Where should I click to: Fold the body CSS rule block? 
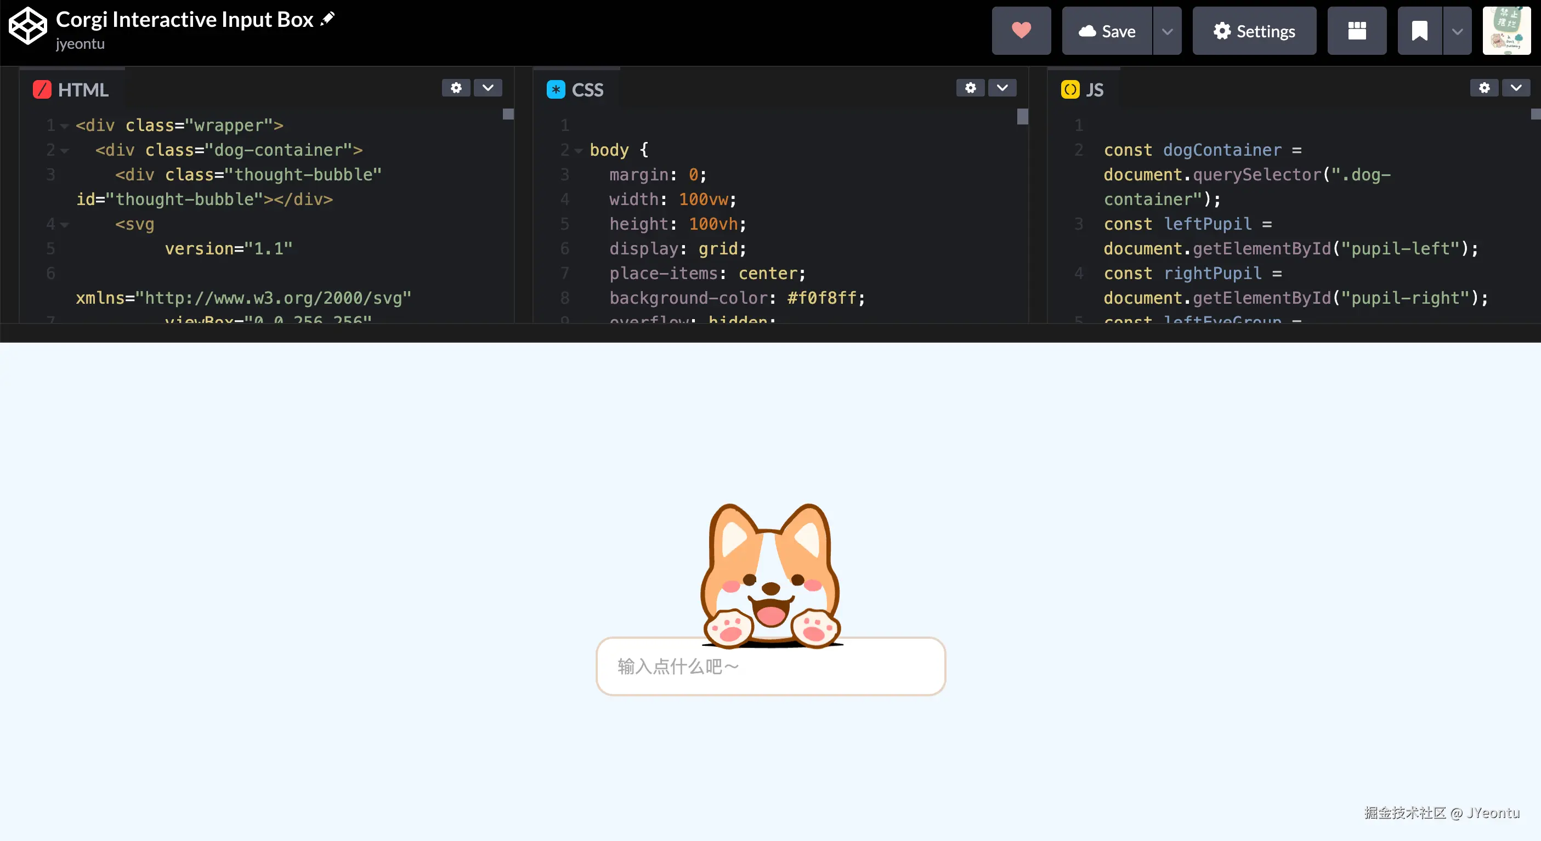[x=579, y=151]
